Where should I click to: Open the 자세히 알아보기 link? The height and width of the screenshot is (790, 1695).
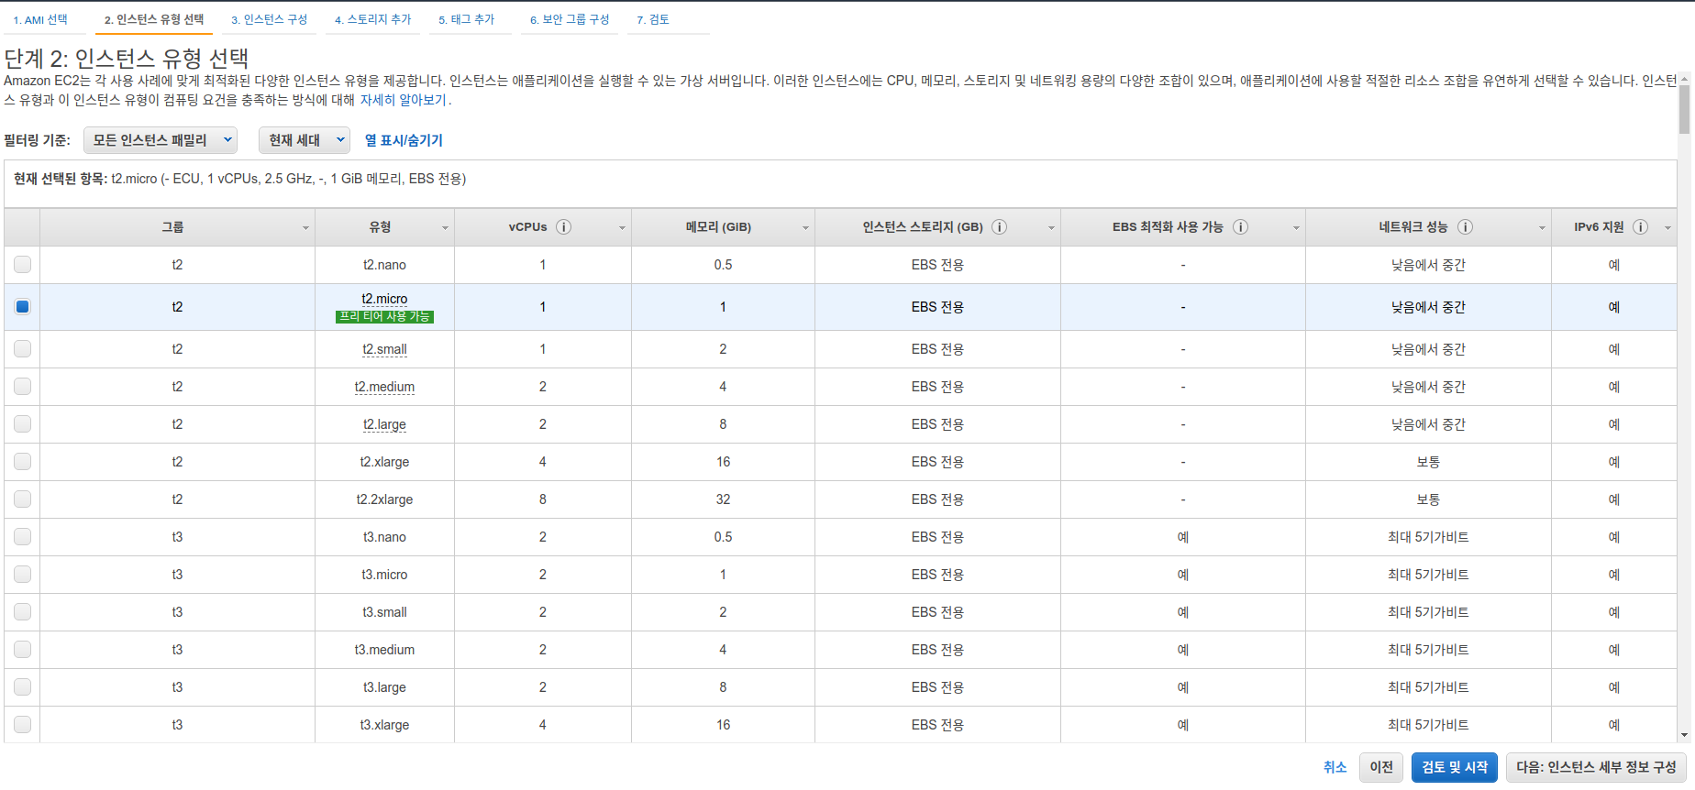pos(403,100)
